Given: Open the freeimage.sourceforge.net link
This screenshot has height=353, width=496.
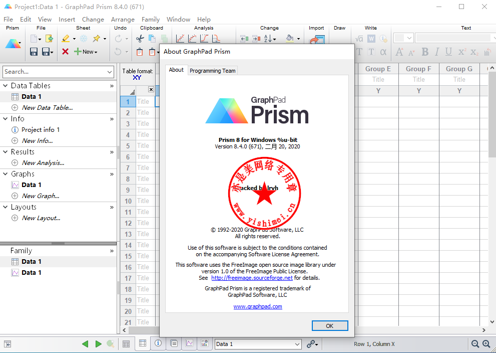Looking at the screenshot, I should pyautogui.click(x=252, y=278).
